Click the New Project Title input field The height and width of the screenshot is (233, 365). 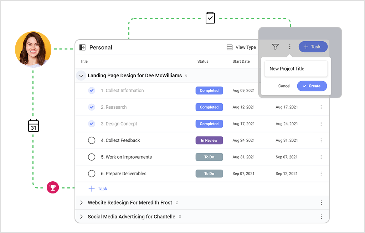click(x=296, y=69)
